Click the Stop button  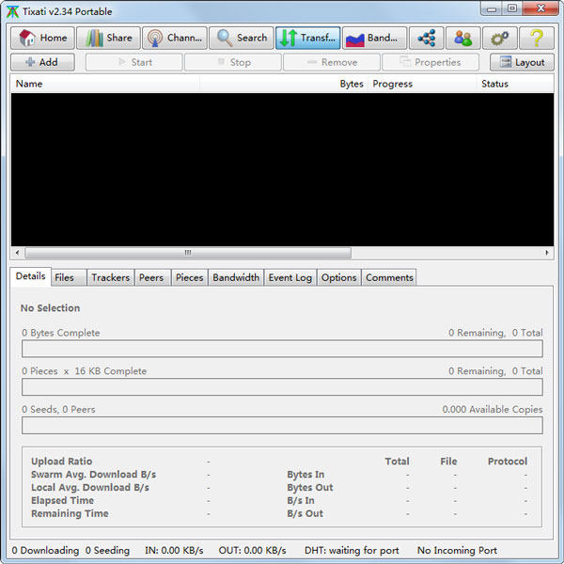click(x=233, y=62)
